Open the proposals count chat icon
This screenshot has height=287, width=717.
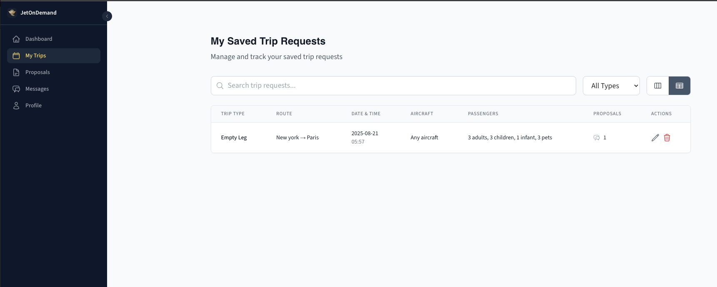tap(597, 138)
